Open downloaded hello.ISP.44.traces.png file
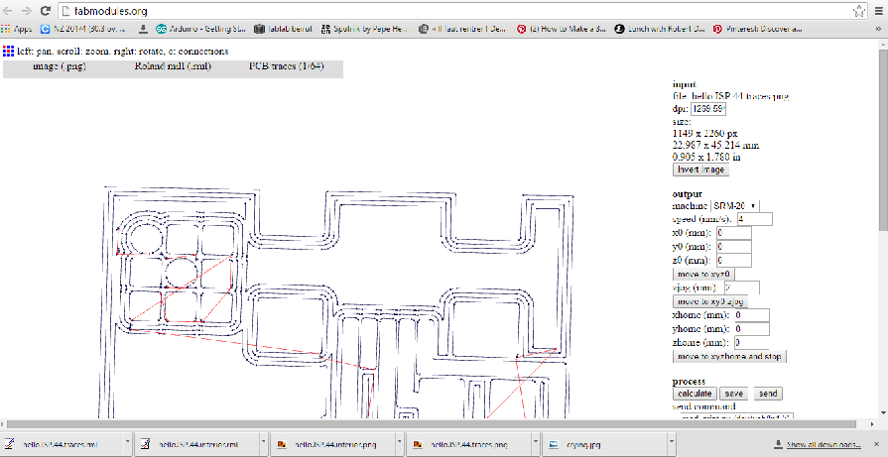This screenshot has height=457, width=888. 470,444
